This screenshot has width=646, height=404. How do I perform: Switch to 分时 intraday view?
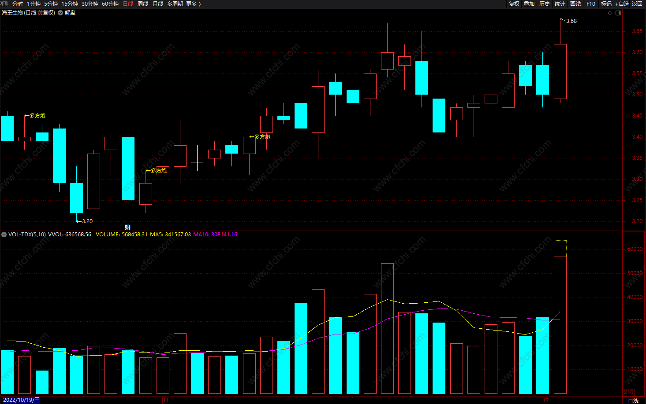pyautogui.click(x=18, y=4)
